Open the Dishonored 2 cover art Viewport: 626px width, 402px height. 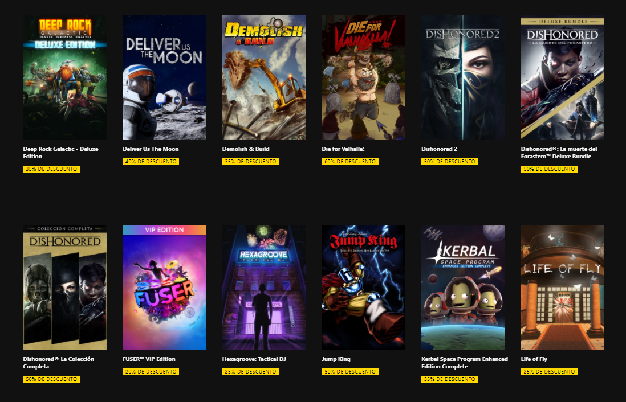[463, 77]
